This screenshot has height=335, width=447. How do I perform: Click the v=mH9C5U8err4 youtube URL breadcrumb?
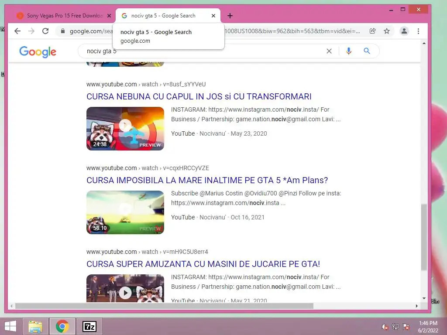(x=147, y=252)
